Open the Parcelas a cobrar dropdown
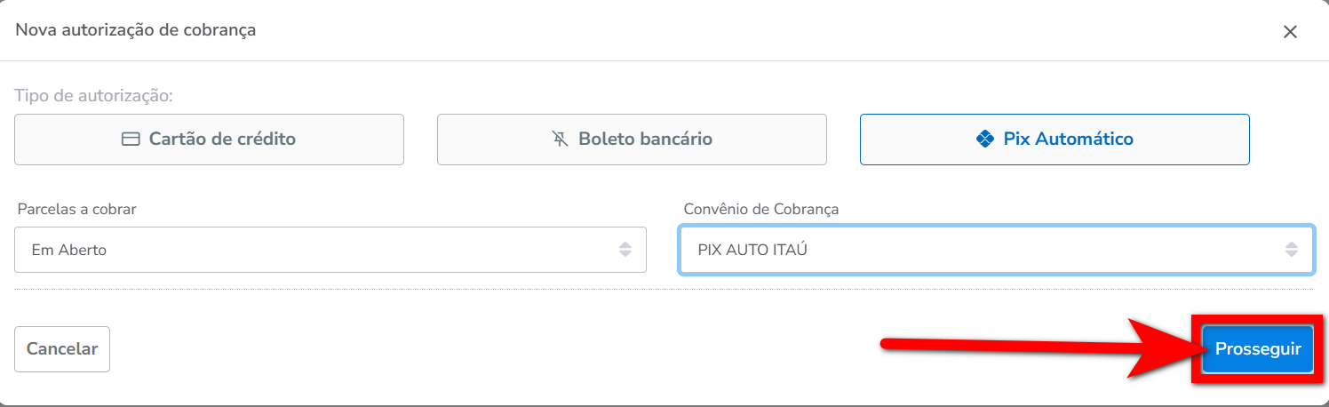 pos(330,250)
